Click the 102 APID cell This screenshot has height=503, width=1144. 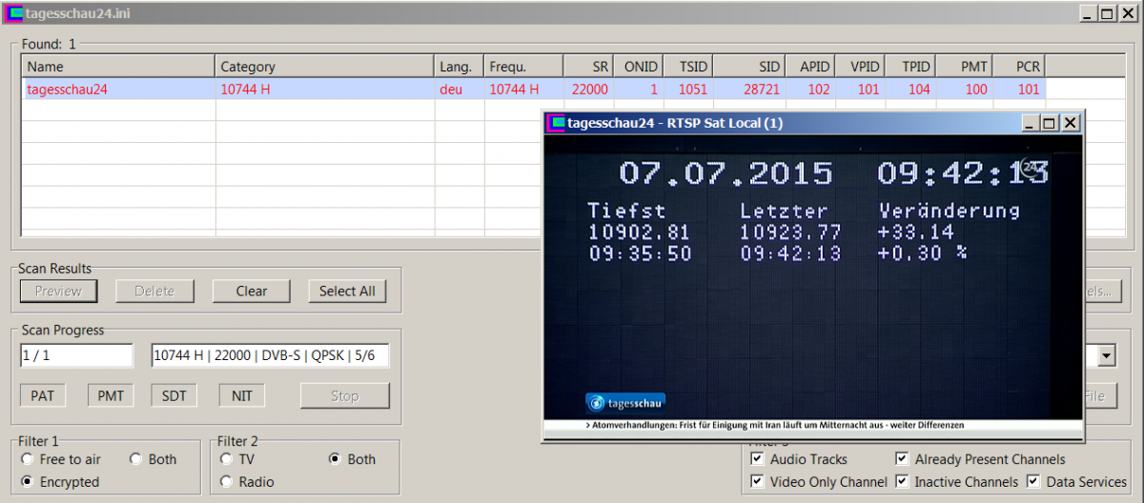[818, 89]
